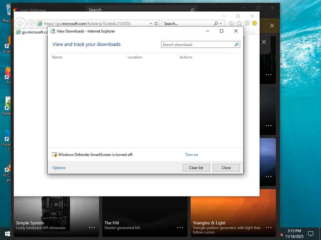Open The Hill wallpaper options menu

click(x=180, y=227)
